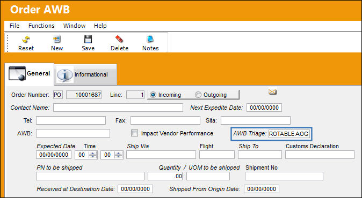Click Received at Destination Date field

[x=135, y=189]
